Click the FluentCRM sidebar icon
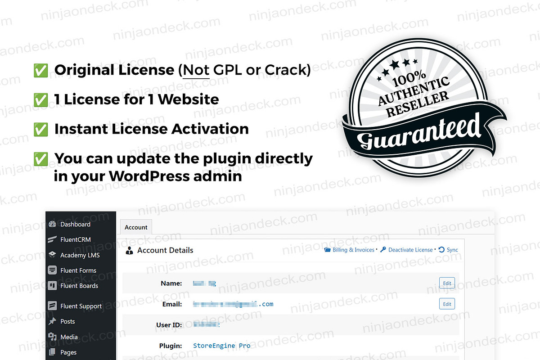540x360 pixels. click(x=52, y=239)
